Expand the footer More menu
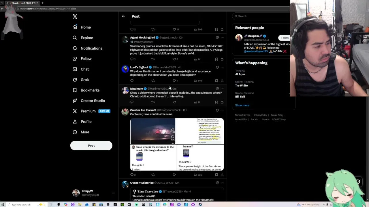Viewport: 369px width, 207px height. tap(266, 120)
